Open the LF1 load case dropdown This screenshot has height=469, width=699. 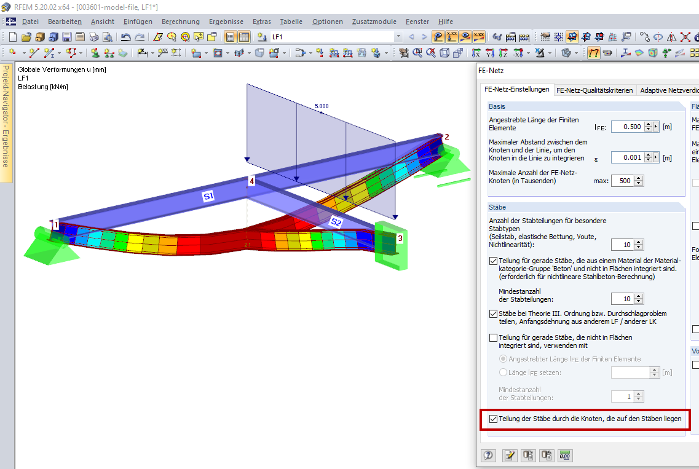click(398, 37)
